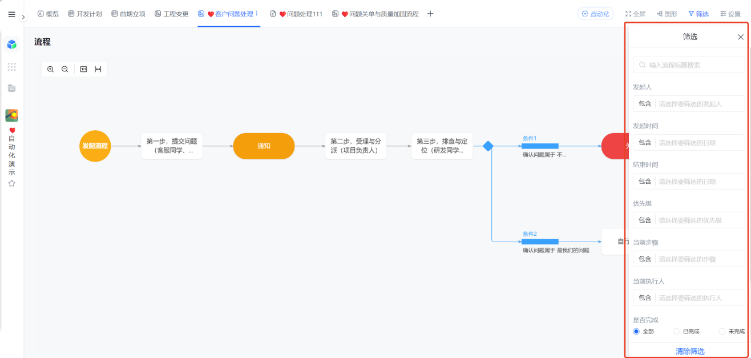
Task: Open the 优先级 包含 condition dropdown
Action: click(645, 220)
